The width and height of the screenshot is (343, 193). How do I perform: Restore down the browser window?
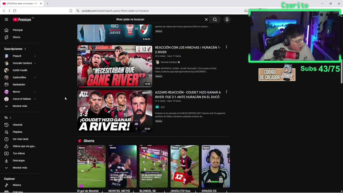(x=331, y=3)
